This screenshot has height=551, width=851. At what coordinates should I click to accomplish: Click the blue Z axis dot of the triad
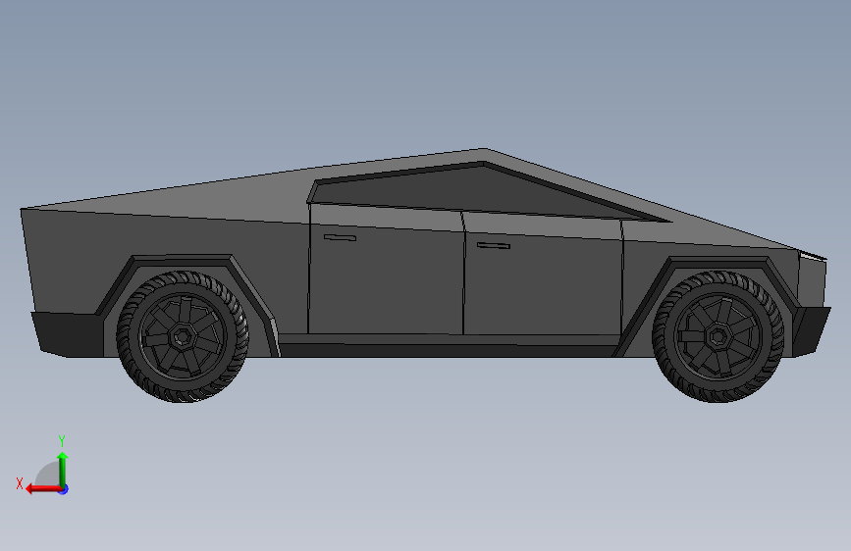click(x=64, y=489)
